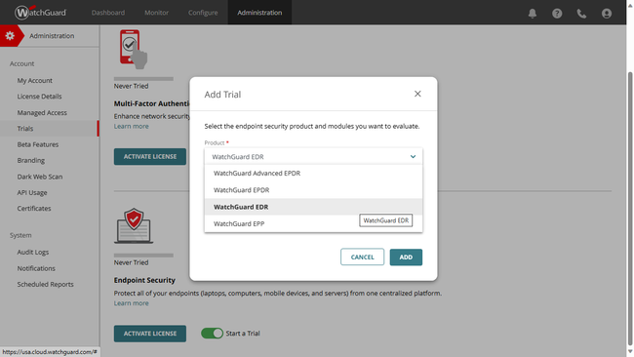Choose WatchGuard EPP option
This screenshot has width=634, height=357.
click(x=313, y=223)
